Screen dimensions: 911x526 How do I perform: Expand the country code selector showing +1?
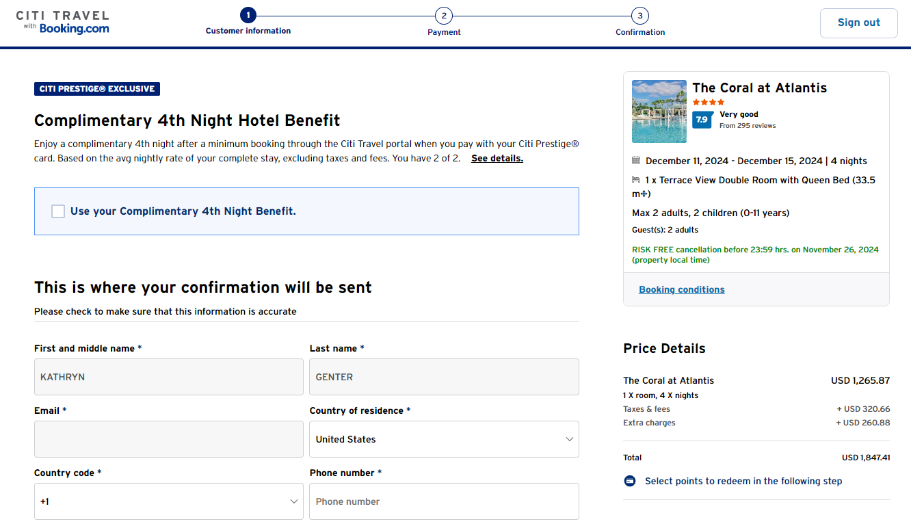tap(168, 501)
